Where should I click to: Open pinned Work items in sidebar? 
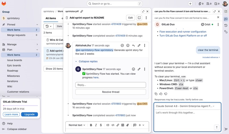20,30
